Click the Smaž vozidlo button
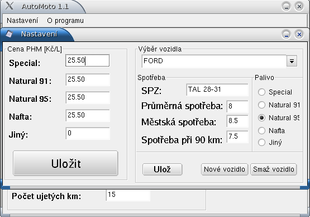 274,169
